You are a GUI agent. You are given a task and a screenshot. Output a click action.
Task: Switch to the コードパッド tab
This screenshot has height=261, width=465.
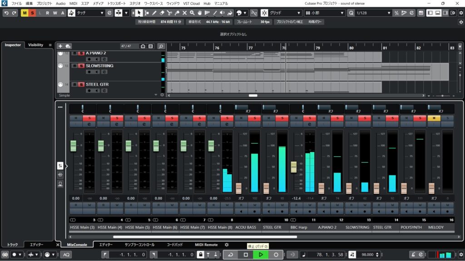(x=174, y=245)
